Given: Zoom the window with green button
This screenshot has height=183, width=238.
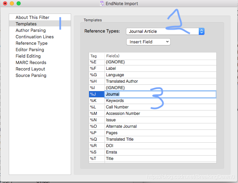Looking at the screenshot, I should point(19,3).
